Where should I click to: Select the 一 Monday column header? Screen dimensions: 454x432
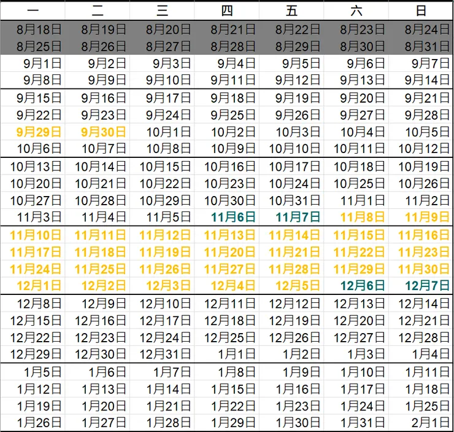pyautogui.click(x=33, y=11)
